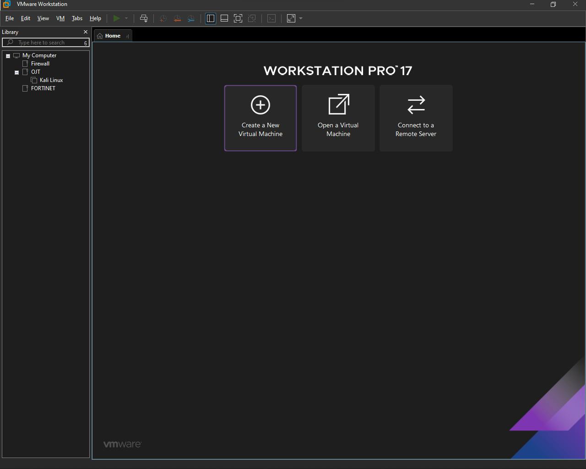
Task: Select Kali Linux in library tree
Action: (51, 80)
